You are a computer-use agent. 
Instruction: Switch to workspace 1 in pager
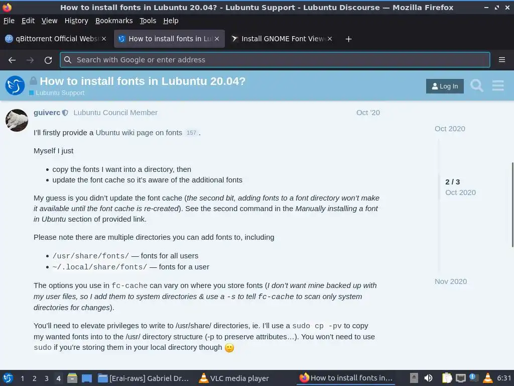(x=22, y=378)
